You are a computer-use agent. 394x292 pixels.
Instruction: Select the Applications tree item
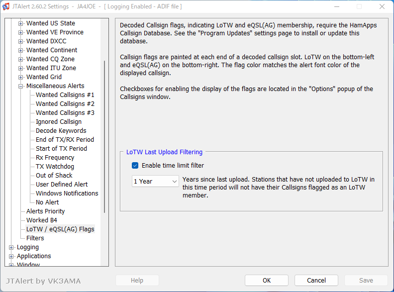(34, 256)
